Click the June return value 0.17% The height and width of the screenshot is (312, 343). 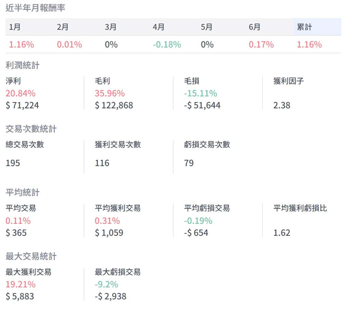point(261,44)
